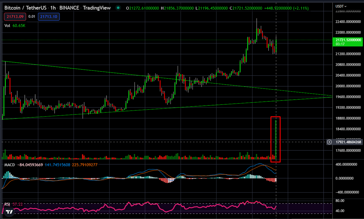
Task: Click the volume value 60.65K
Action: click(x=19, y=26)
